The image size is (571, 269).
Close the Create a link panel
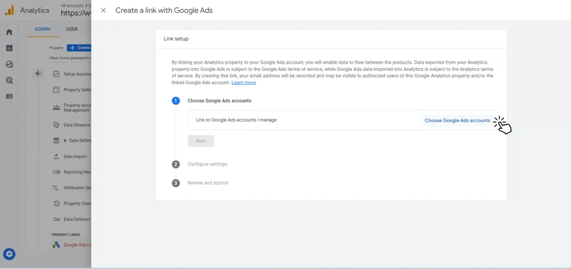[x=103, y=10]
